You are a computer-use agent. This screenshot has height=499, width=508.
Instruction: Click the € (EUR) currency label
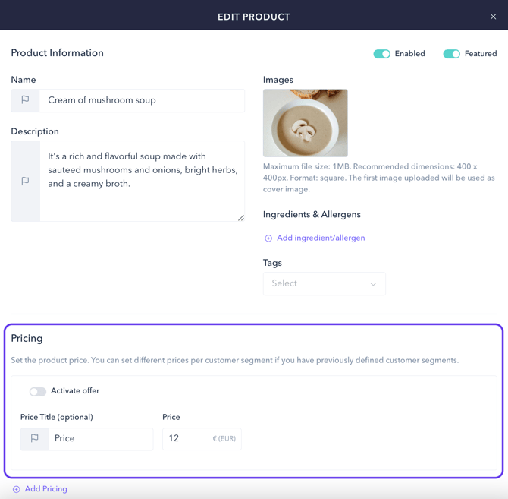coord(224,439)
